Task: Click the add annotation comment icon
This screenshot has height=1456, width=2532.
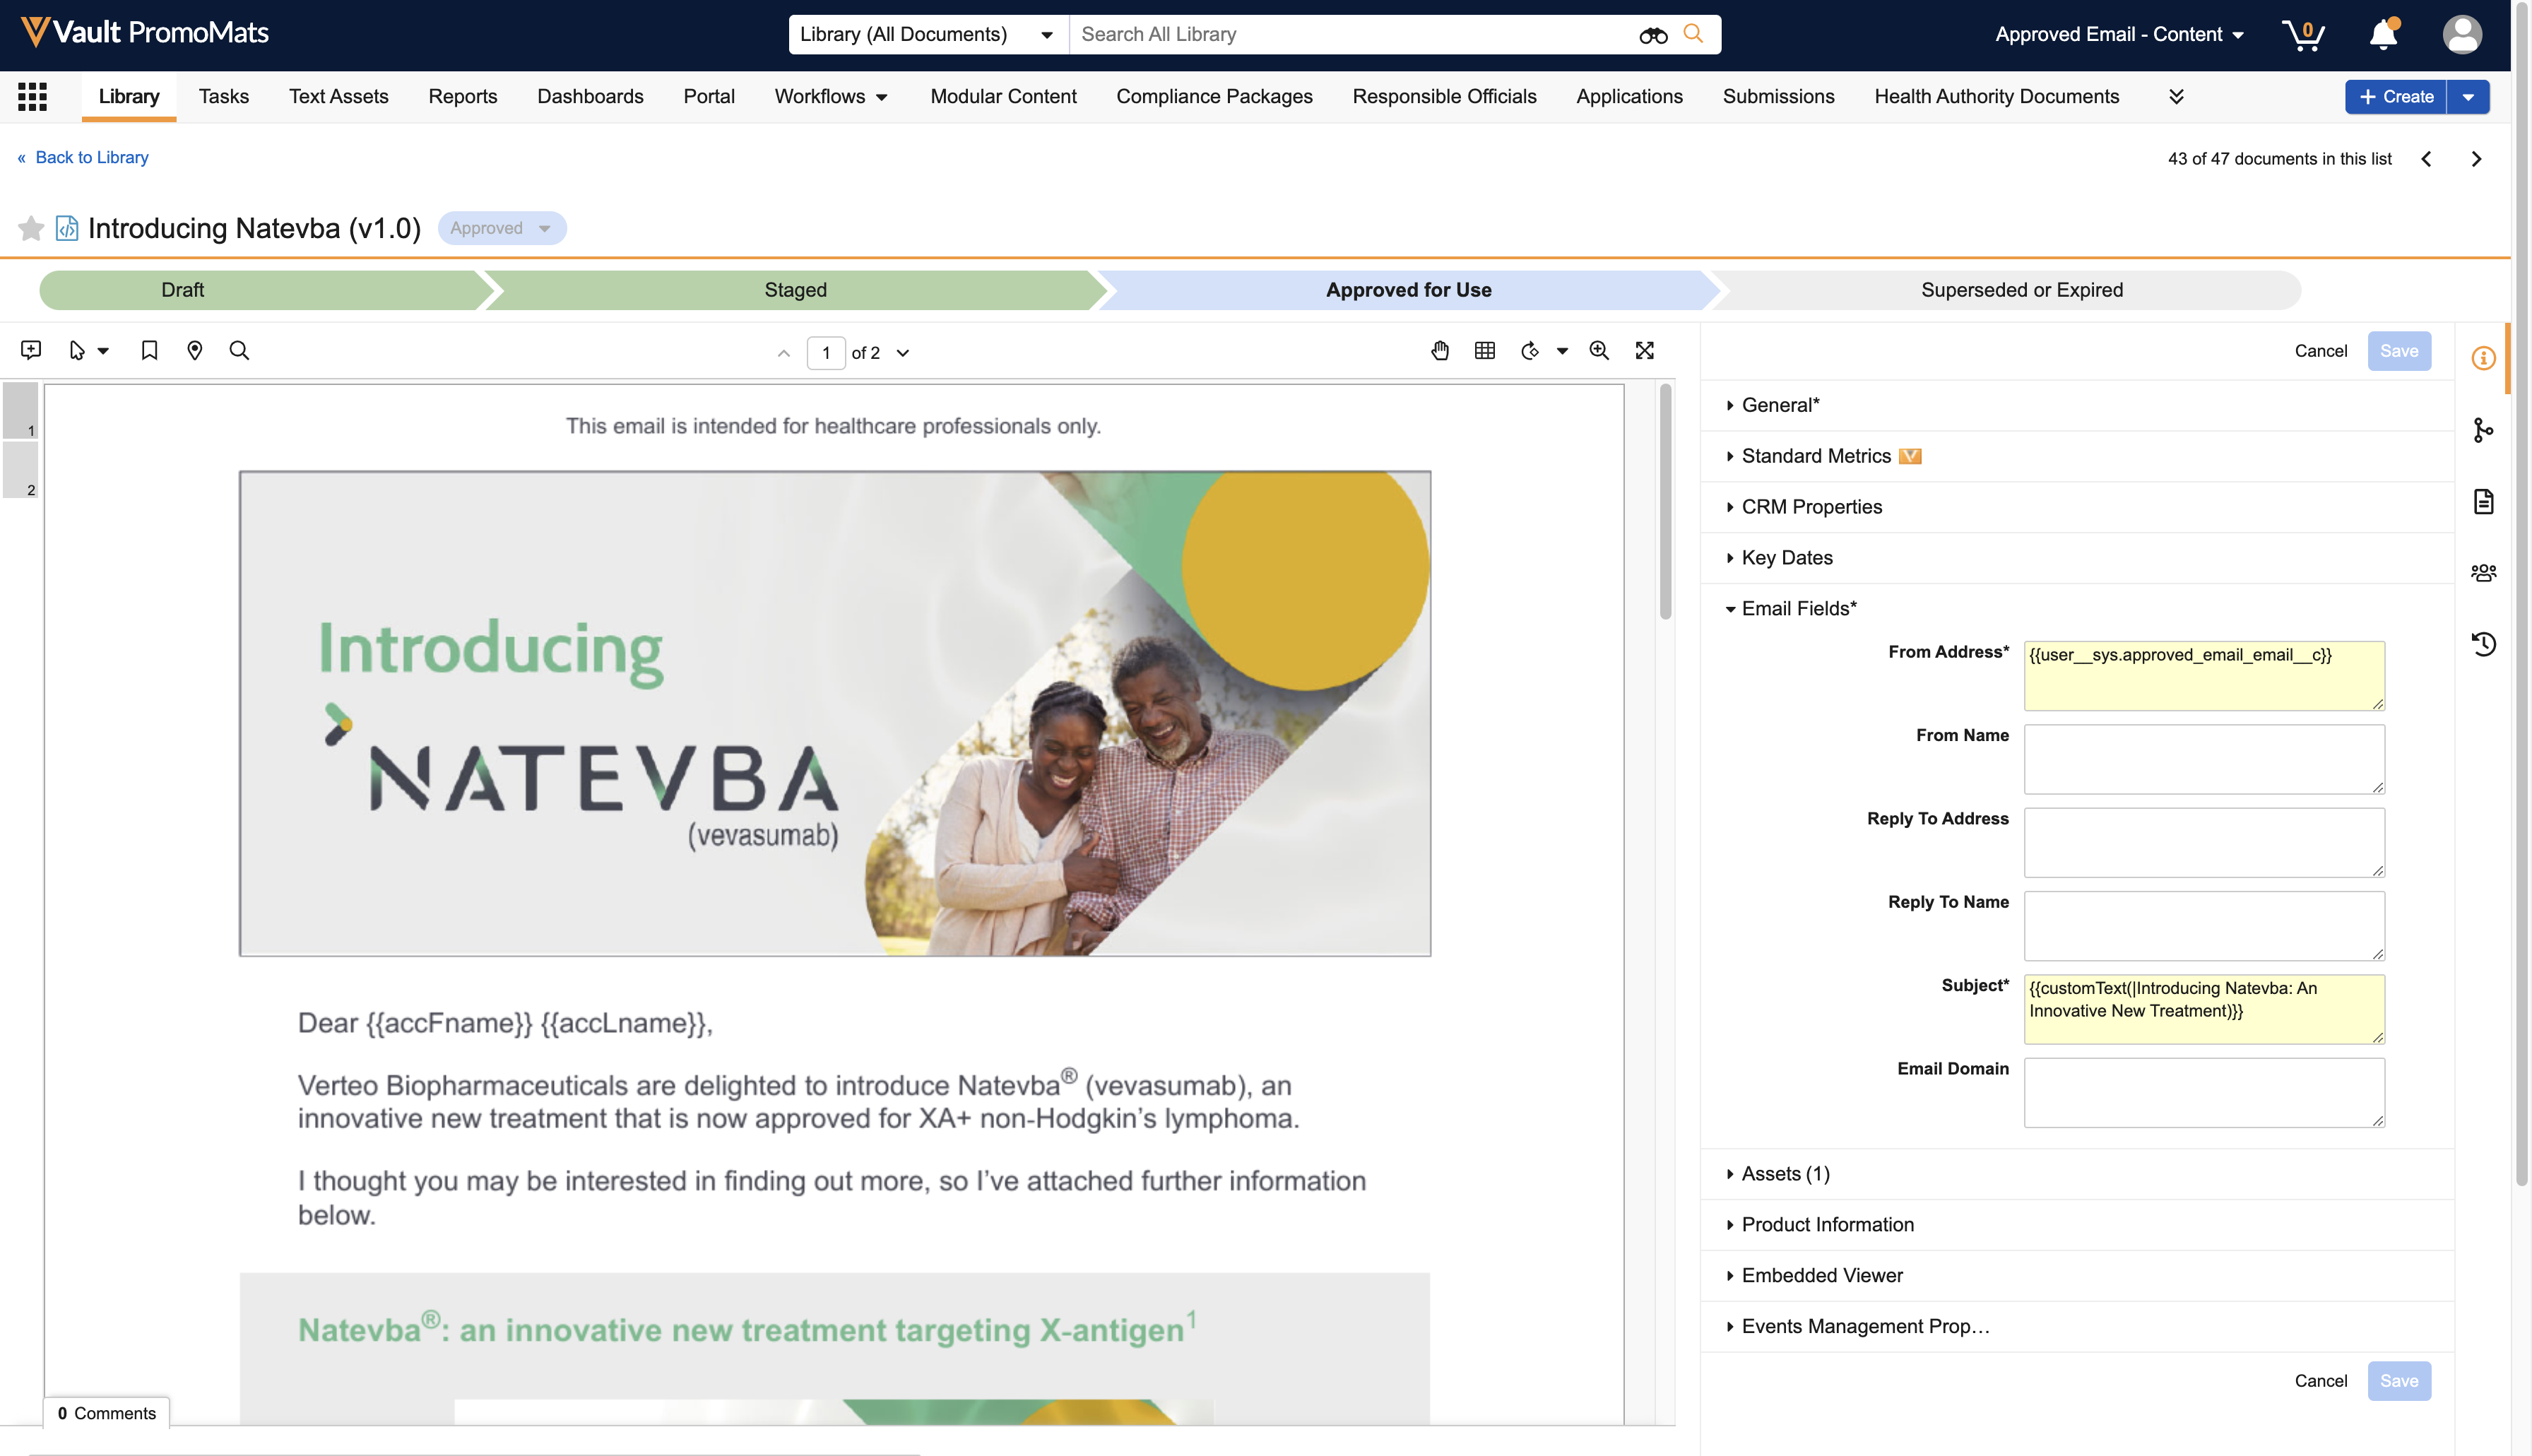Action: tap(31, 350)
